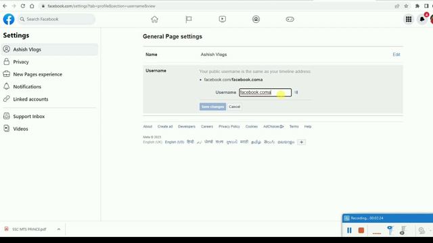Click browser back arrow
This screenshot has height=243, width=433.
point(5,6)
